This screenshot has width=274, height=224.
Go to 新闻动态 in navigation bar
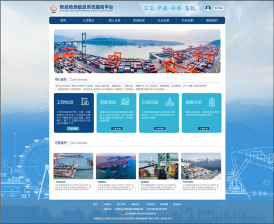(x=139, y=20)
